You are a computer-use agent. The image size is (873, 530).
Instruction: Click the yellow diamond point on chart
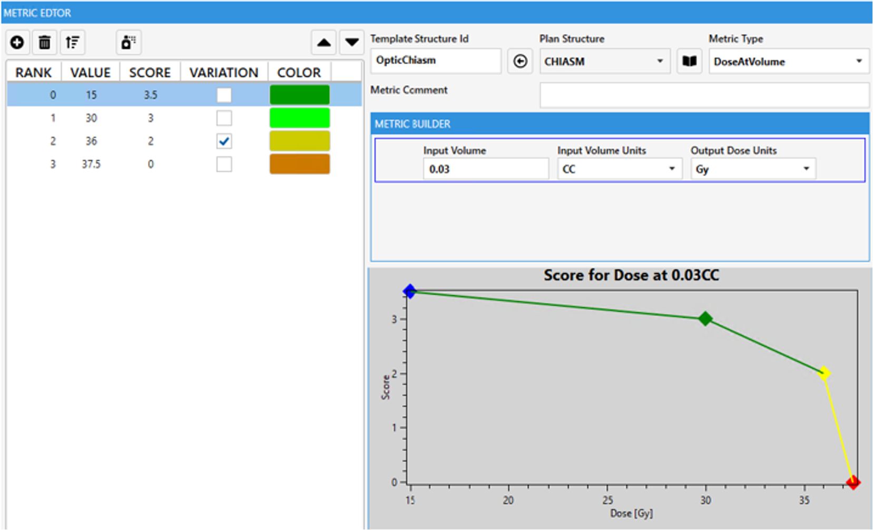[824, 373]
